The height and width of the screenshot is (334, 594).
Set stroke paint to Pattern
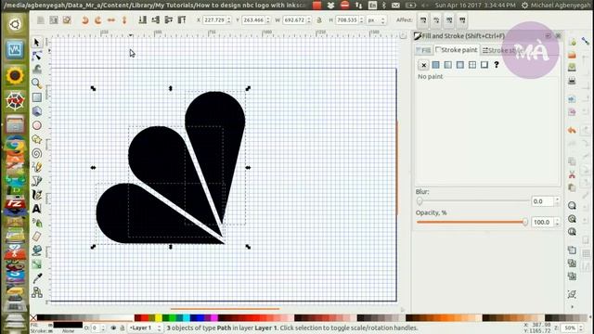click(472, 65)
